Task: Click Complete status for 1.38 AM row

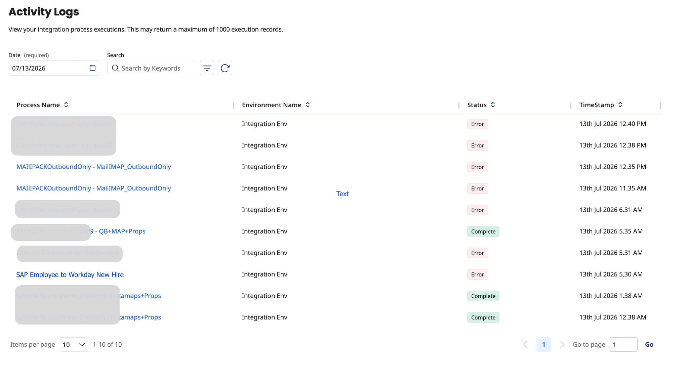Action: pos(483,296)
